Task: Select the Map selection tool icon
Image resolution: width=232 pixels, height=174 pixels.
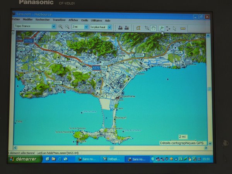Action: click(x=138, y=28)
